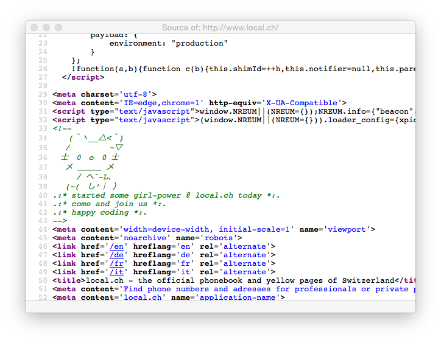The width and height of the screenshot is (441, 343).
Task: Click the 'application-name' value
Action: click(x=238, y=297)
